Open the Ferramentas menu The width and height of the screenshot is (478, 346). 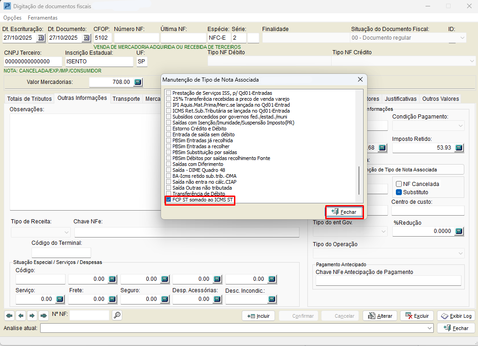[x=42, y=18]
